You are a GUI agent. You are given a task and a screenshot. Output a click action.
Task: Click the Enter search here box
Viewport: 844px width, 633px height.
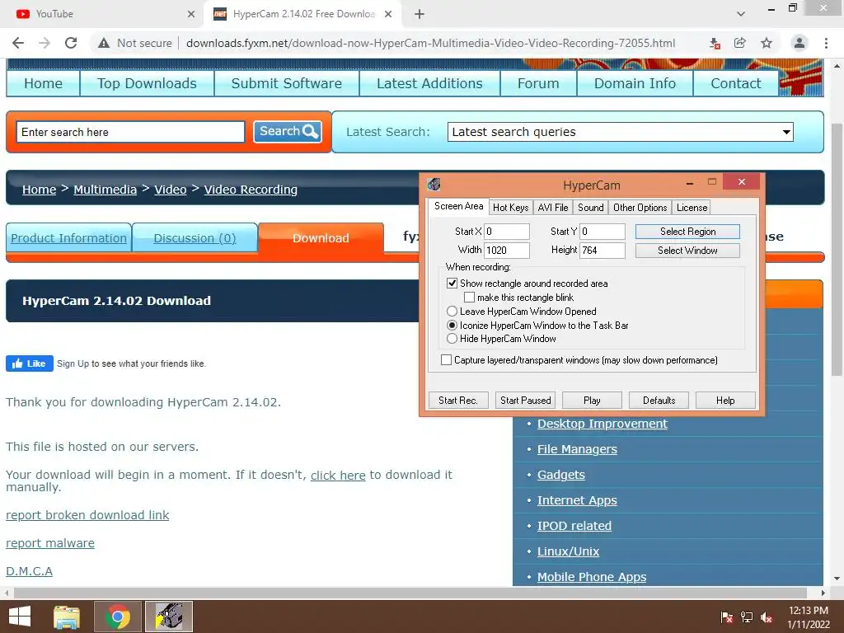pyautogui.click(x=130, y=132)
